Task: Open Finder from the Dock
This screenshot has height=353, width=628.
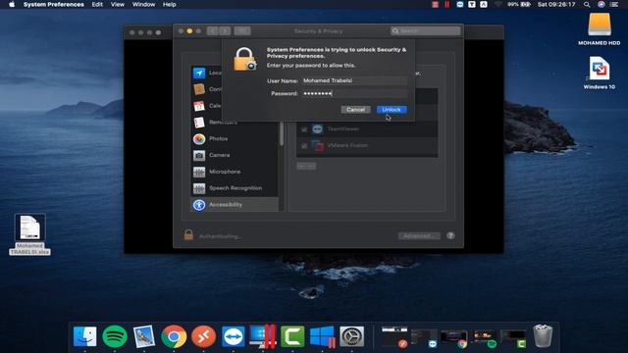Action: [85, 336]
